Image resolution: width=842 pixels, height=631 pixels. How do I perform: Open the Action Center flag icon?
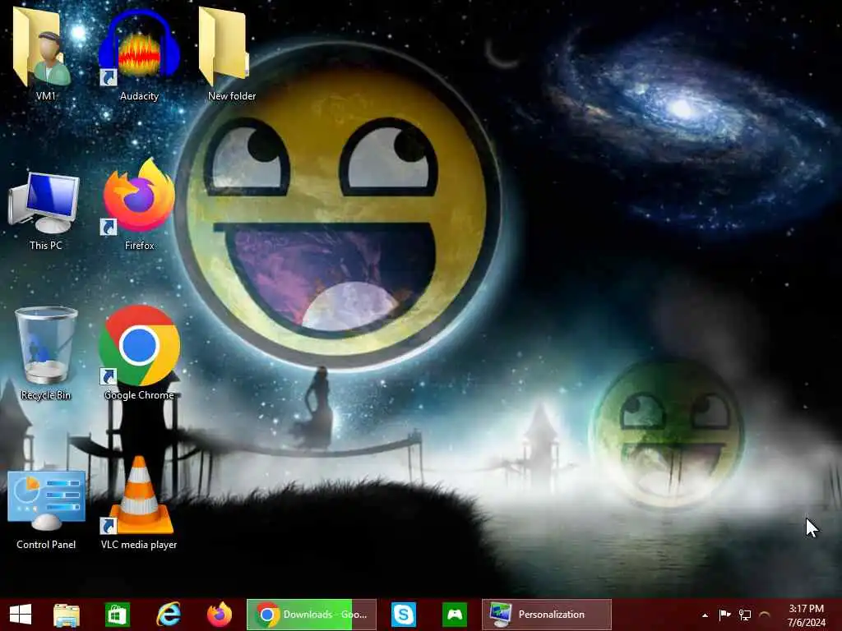point(725,615)
